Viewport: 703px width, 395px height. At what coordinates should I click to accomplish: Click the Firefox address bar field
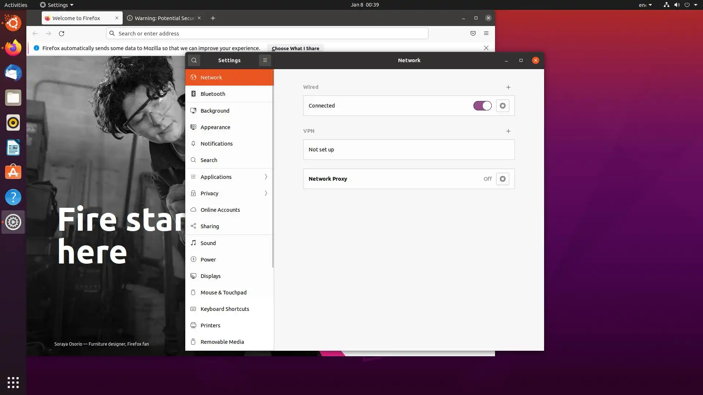pyautogui.click(x=267, y=33)
